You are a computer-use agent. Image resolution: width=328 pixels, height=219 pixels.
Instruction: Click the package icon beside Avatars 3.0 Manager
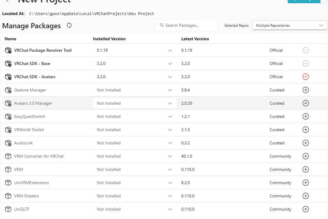8,103
